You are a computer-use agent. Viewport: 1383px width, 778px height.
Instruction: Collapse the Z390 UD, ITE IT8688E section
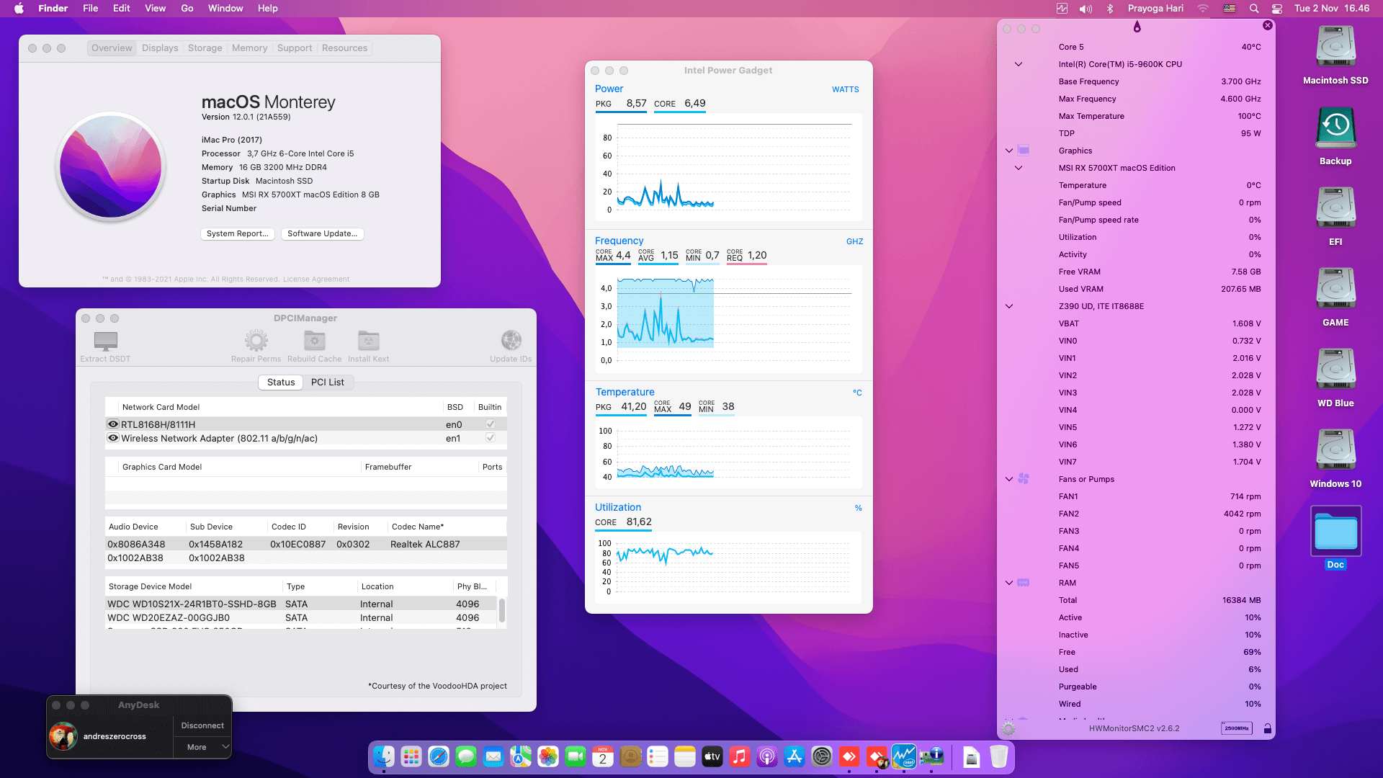click(x=1009, y=306)
